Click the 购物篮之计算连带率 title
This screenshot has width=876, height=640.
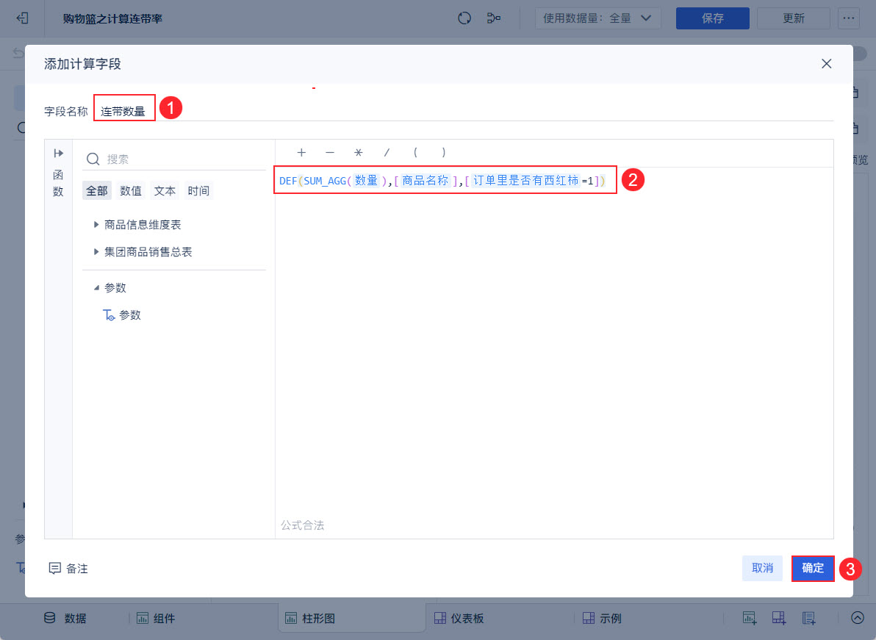pos(112,18)
